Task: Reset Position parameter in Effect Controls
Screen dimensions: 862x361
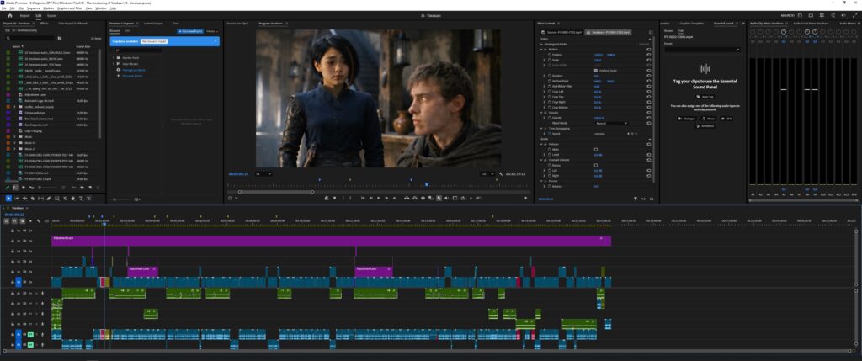Action: point(649,55)
